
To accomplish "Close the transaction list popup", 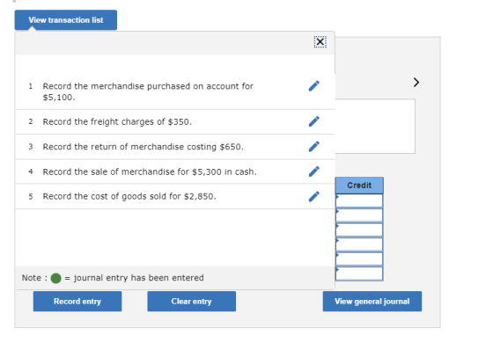I will [x=320, y=42].
